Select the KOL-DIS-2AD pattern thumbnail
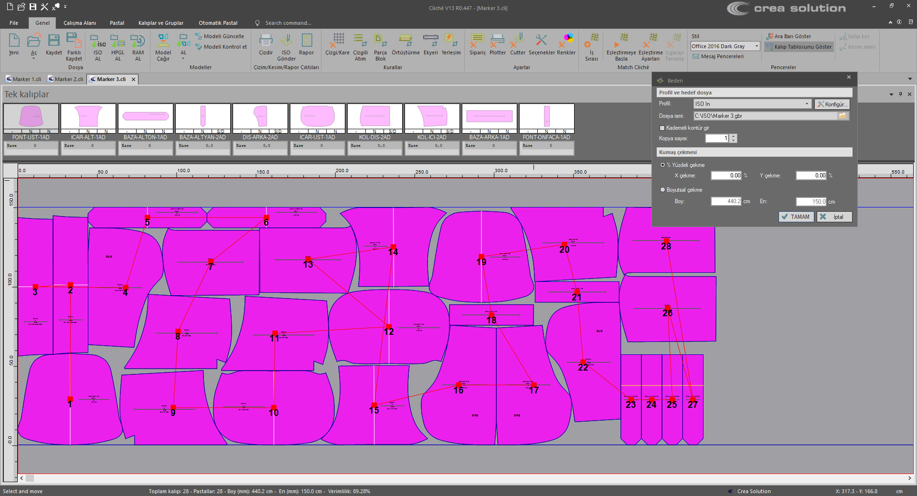 point(375,117)
